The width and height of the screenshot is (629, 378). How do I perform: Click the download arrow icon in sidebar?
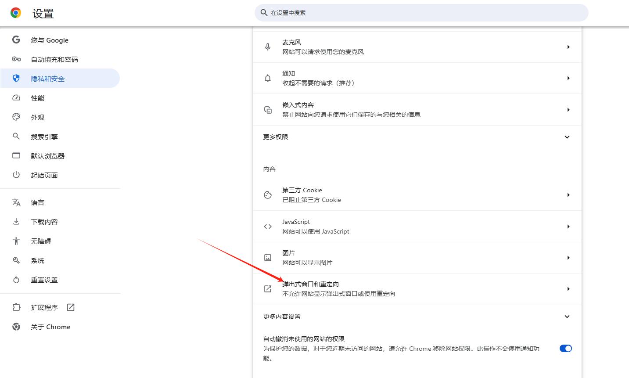pyautogui.click(x=16, y=222)
